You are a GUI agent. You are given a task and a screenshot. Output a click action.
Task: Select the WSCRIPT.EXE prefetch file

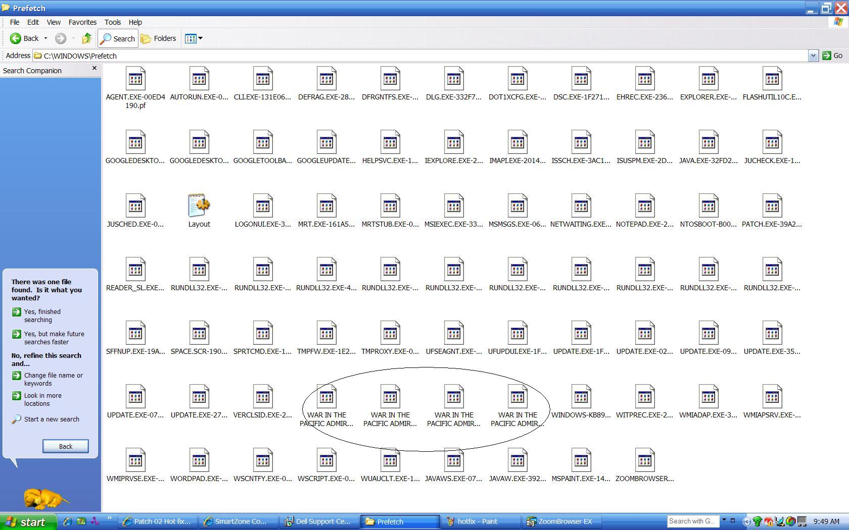(x=326, y=466)
